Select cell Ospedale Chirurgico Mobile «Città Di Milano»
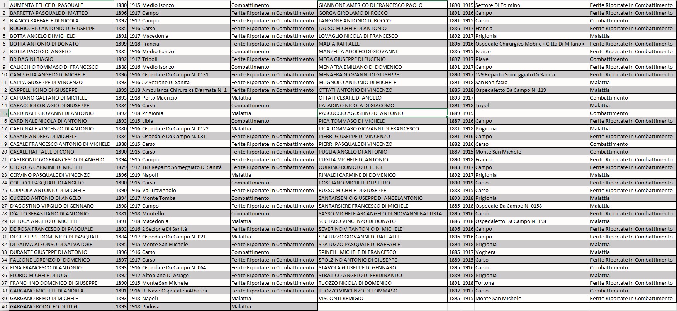Screen dimensions: 677x311 click(532, 44)
